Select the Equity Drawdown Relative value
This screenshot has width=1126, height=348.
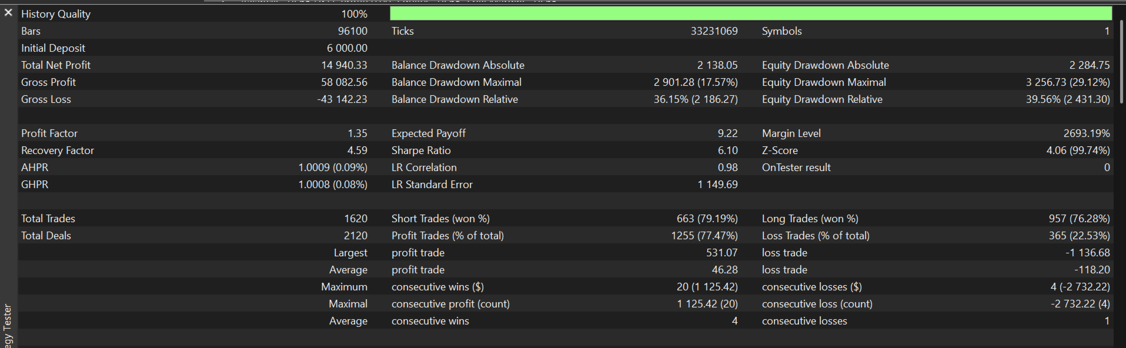coord(1068,99)
